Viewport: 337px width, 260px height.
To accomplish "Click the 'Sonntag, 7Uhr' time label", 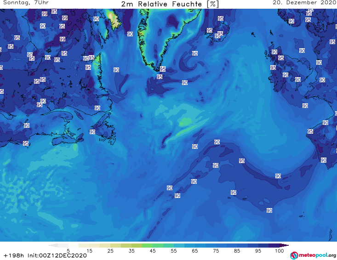I will click(26, 3).
